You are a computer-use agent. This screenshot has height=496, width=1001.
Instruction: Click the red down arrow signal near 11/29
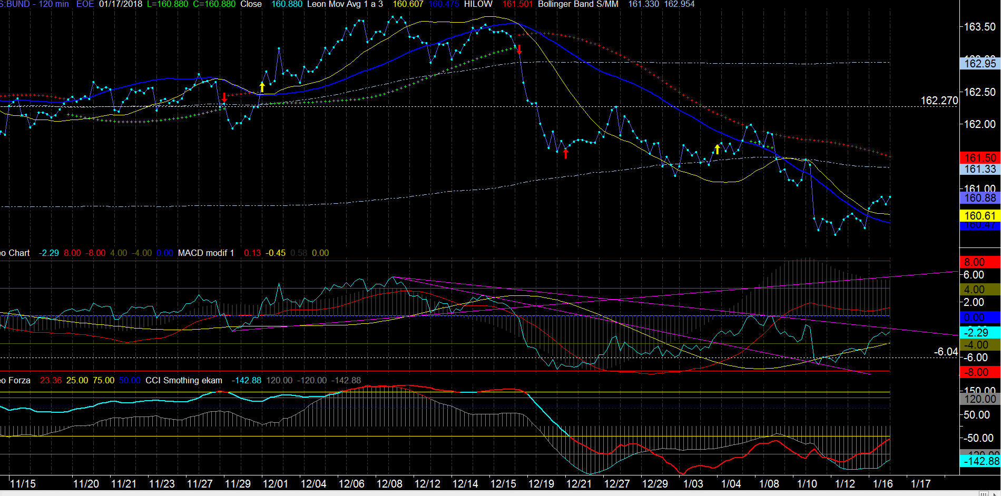tap(224, 97)
